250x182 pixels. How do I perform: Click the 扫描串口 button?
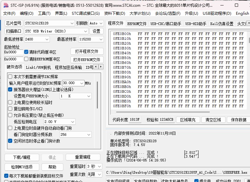tap(14, 31)
